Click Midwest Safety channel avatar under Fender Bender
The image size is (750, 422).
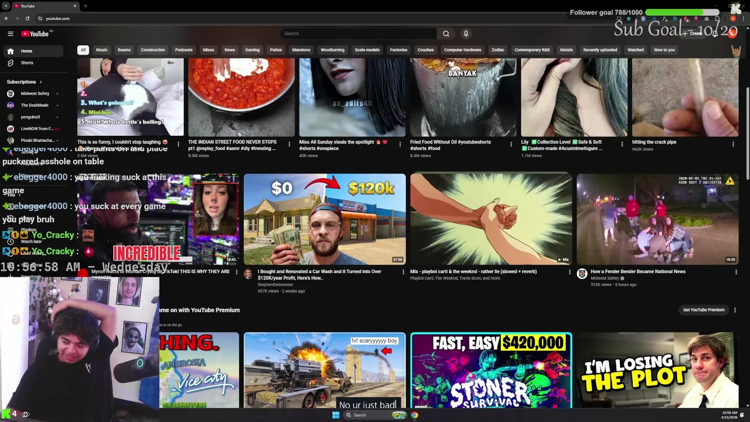click(x=582, y=274)
